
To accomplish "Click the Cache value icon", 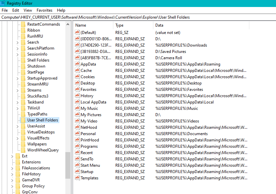I will coord(77,70).
